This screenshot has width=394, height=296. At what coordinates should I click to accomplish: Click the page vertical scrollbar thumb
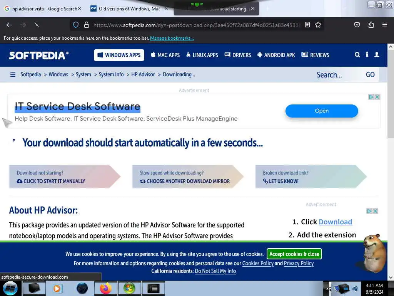(x=391, y=94)
